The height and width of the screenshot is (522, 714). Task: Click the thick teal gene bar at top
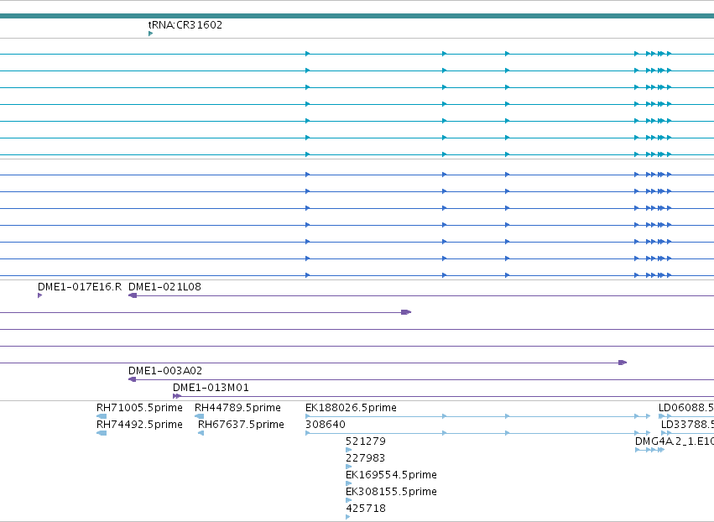click(357, 17)
